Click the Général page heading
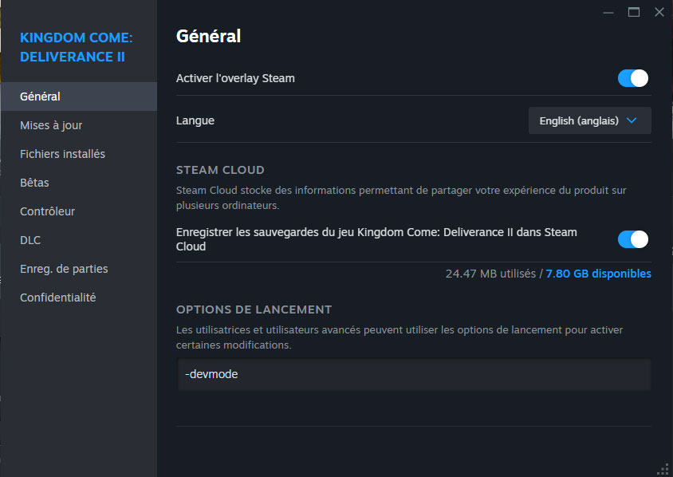This screenshot has height=477, width=673. click(209, 36)
